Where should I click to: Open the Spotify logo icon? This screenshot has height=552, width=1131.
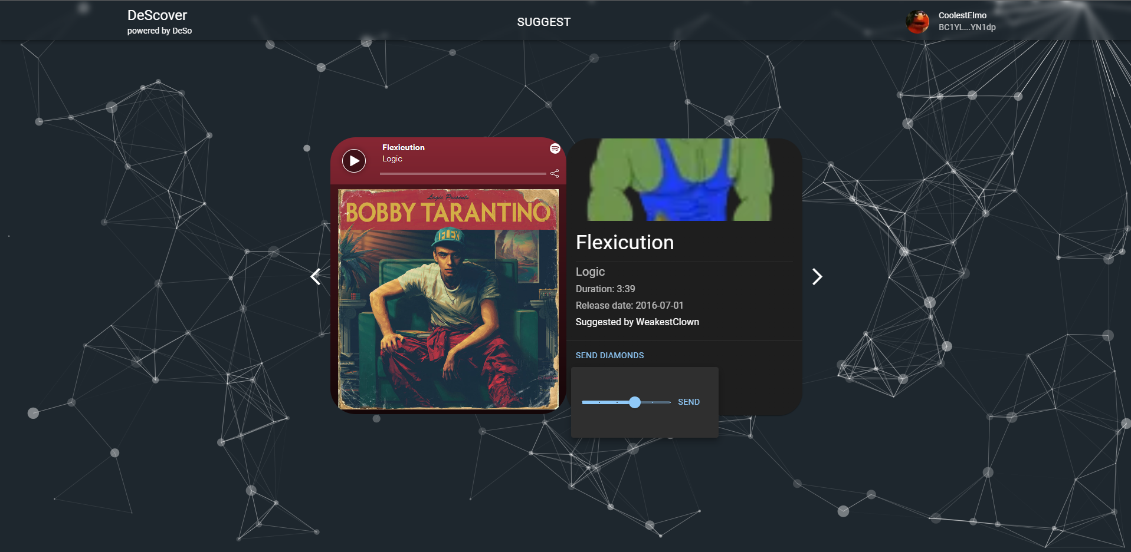click(555, 148)
